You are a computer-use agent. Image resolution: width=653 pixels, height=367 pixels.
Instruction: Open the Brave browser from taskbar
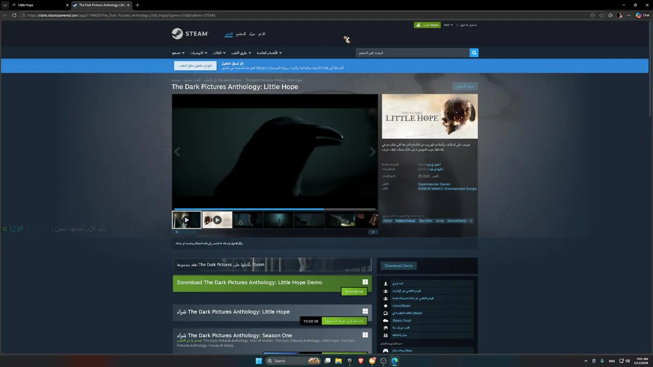361,361
